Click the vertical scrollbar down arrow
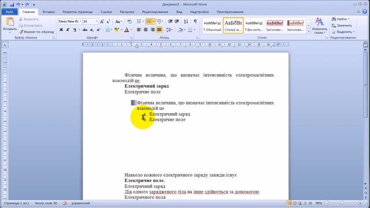370x208 pixels. (x=365, y=184)
